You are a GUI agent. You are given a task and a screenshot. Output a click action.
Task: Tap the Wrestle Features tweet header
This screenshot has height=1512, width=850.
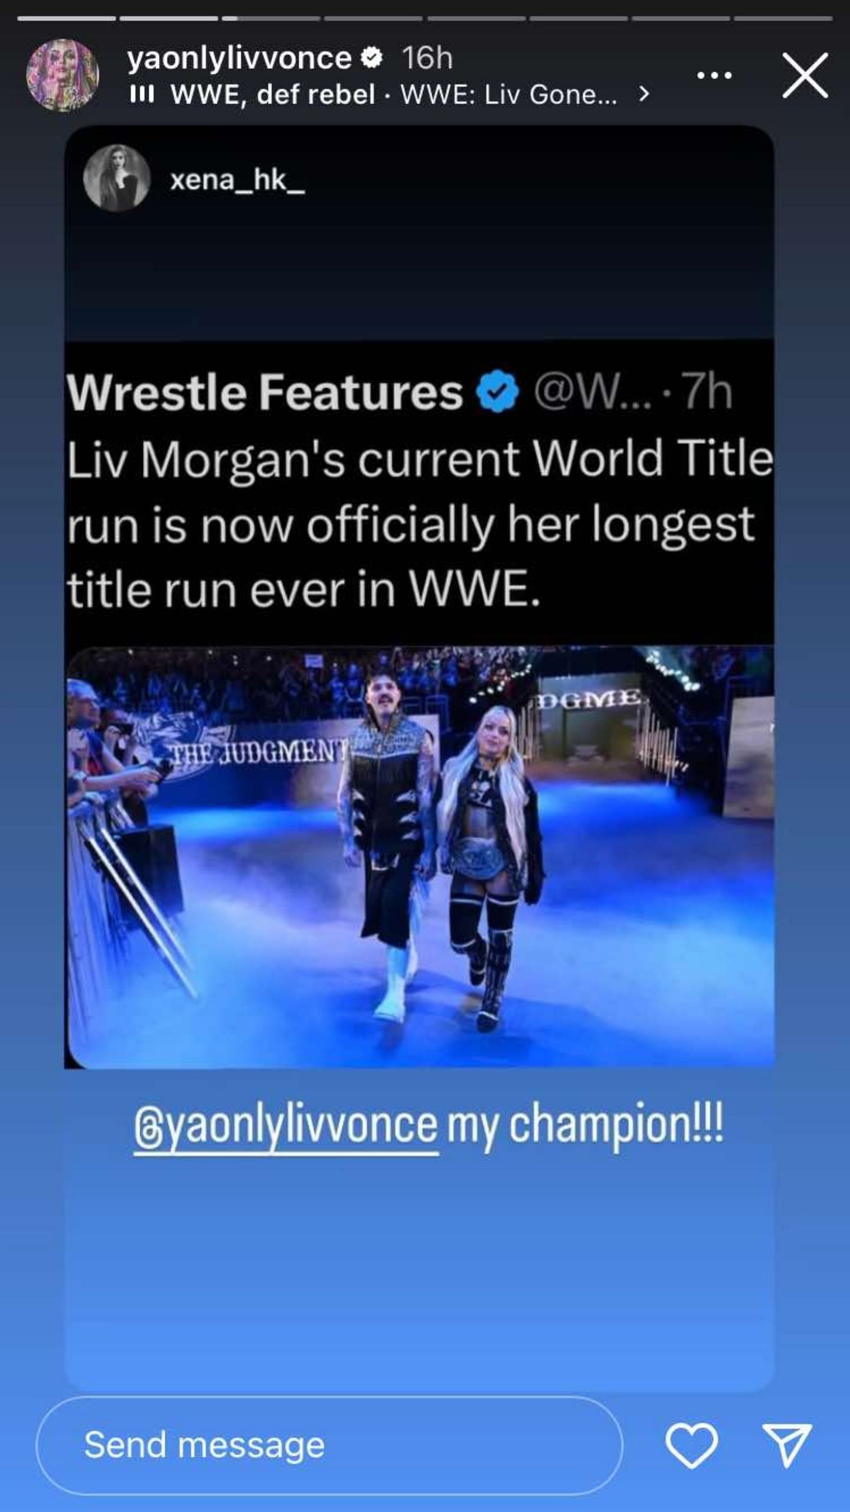click(x=400, y=393)
